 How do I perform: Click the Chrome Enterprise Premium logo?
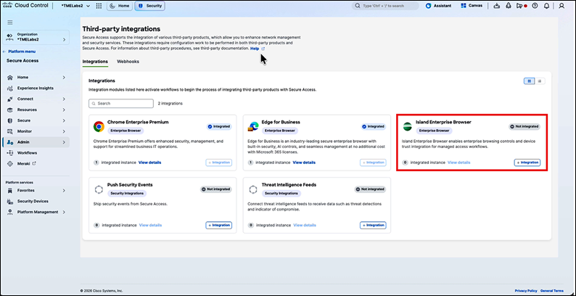(99, 127)
